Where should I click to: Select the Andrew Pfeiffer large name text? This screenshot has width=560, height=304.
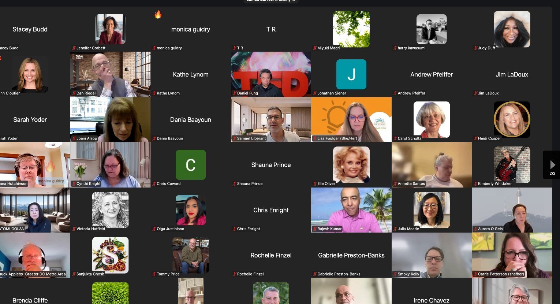pos(432,74)
